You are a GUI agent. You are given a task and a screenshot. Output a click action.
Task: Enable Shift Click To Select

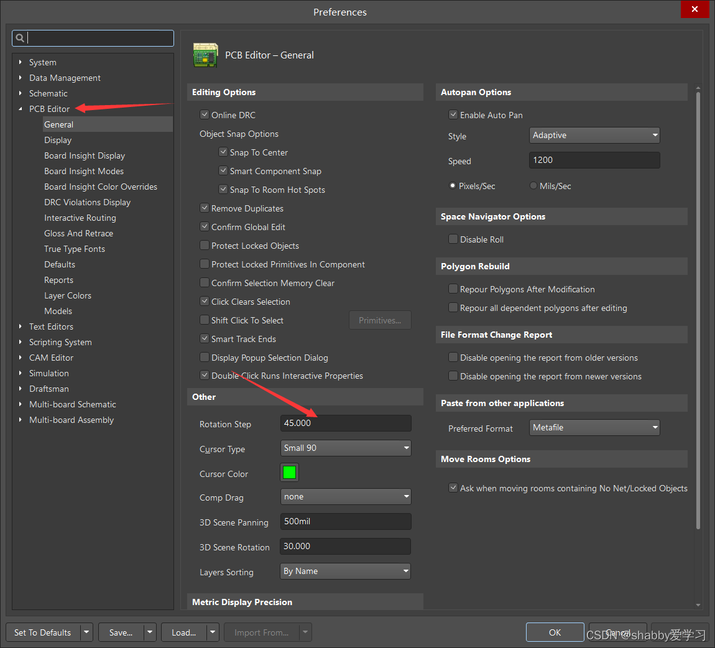point(205,320)
